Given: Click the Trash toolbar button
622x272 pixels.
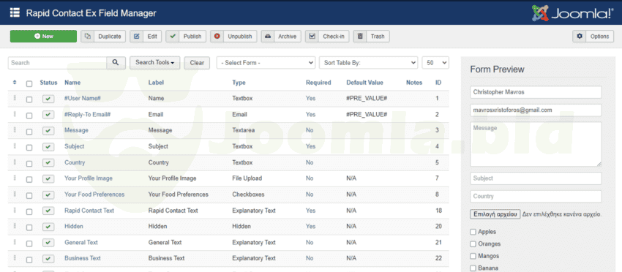Looking at the screenshot, I should tap(371, 36).
